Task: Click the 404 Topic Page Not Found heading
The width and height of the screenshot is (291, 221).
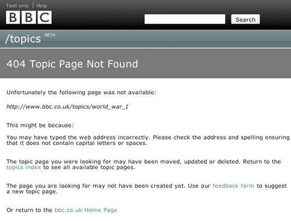Action: tap(72, 64)
